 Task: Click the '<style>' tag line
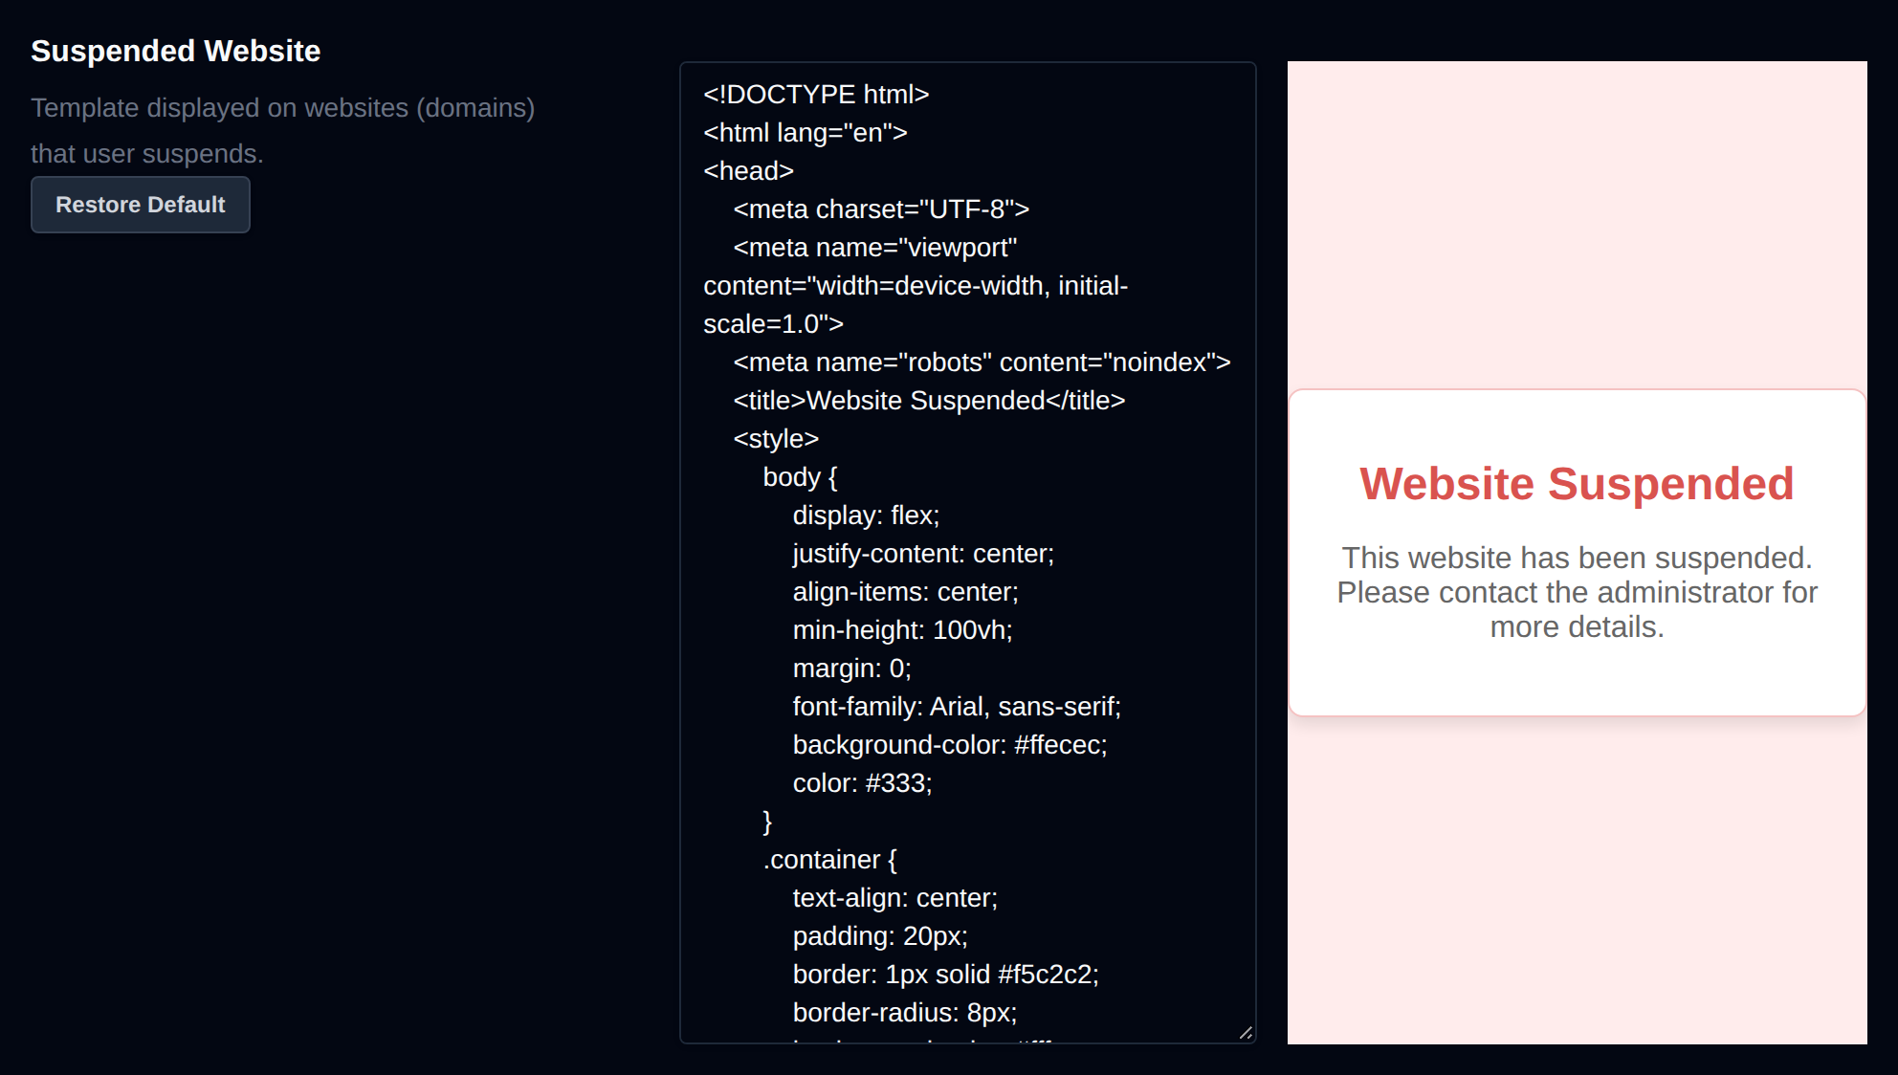tap(776, 439)
